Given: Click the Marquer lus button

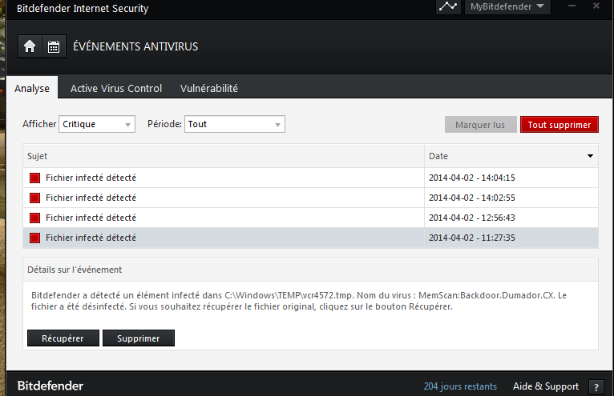Looking at the screenshot, I should 480,125.
